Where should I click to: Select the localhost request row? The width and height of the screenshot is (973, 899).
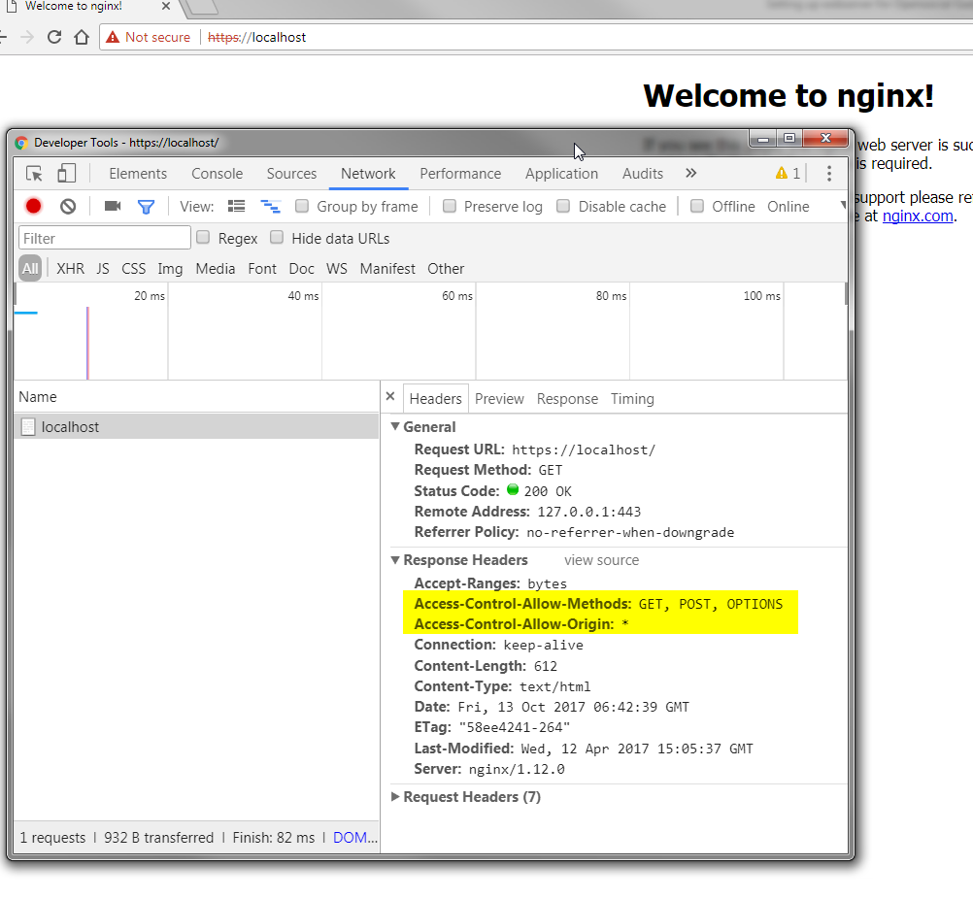(x=196, y=427)
